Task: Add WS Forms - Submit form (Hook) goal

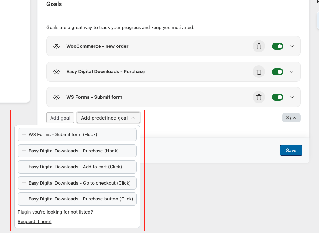Action: [77, 135]
